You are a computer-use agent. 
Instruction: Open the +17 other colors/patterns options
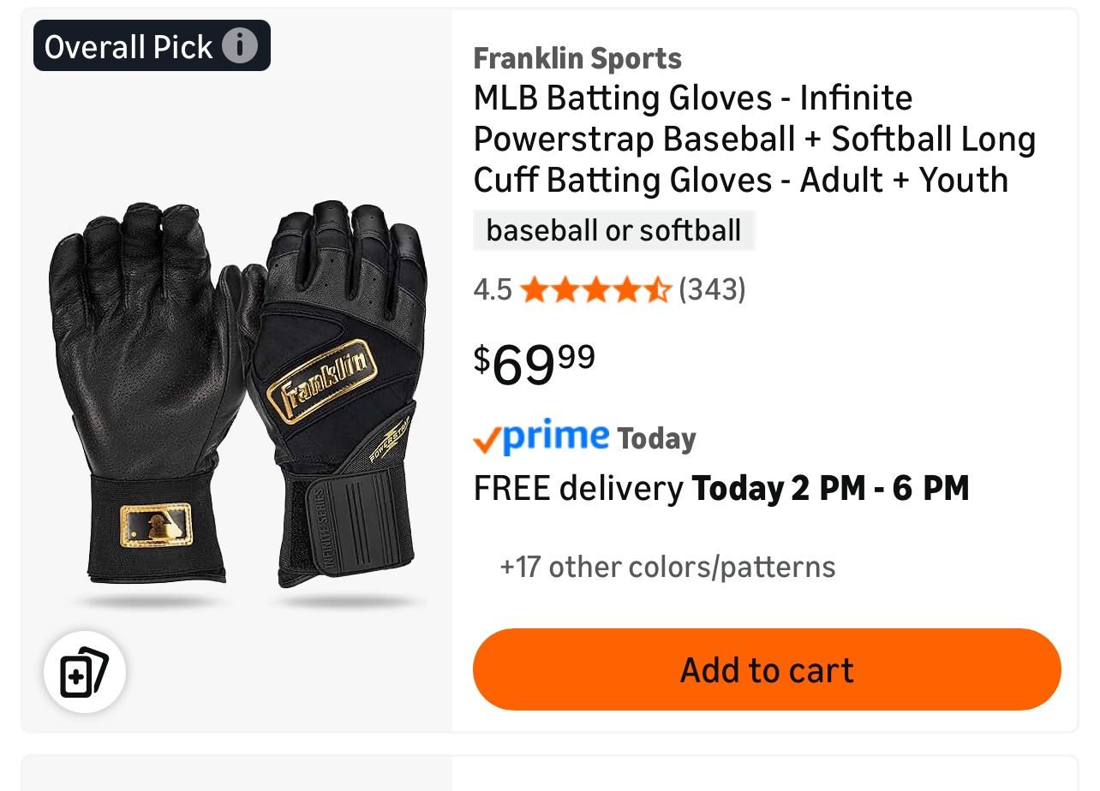tap(667, 567)
